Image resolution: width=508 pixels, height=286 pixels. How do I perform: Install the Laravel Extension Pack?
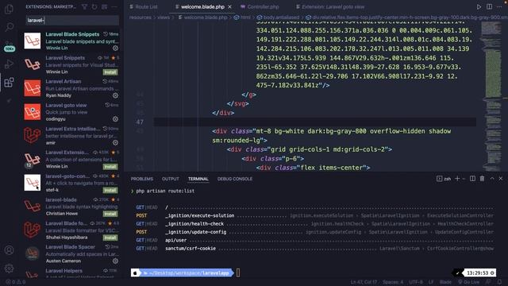point(110,167)
